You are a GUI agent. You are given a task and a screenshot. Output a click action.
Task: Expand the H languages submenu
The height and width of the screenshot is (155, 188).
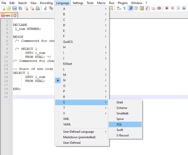(81, 47)
